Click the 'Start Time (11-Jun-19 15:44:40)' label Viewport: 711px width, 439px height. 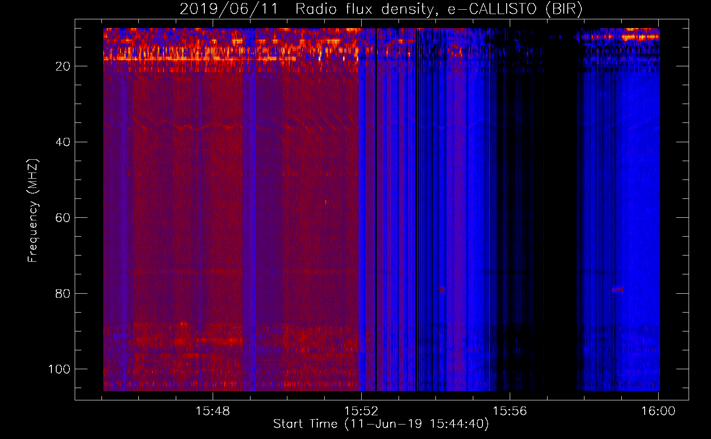(381, 424)
